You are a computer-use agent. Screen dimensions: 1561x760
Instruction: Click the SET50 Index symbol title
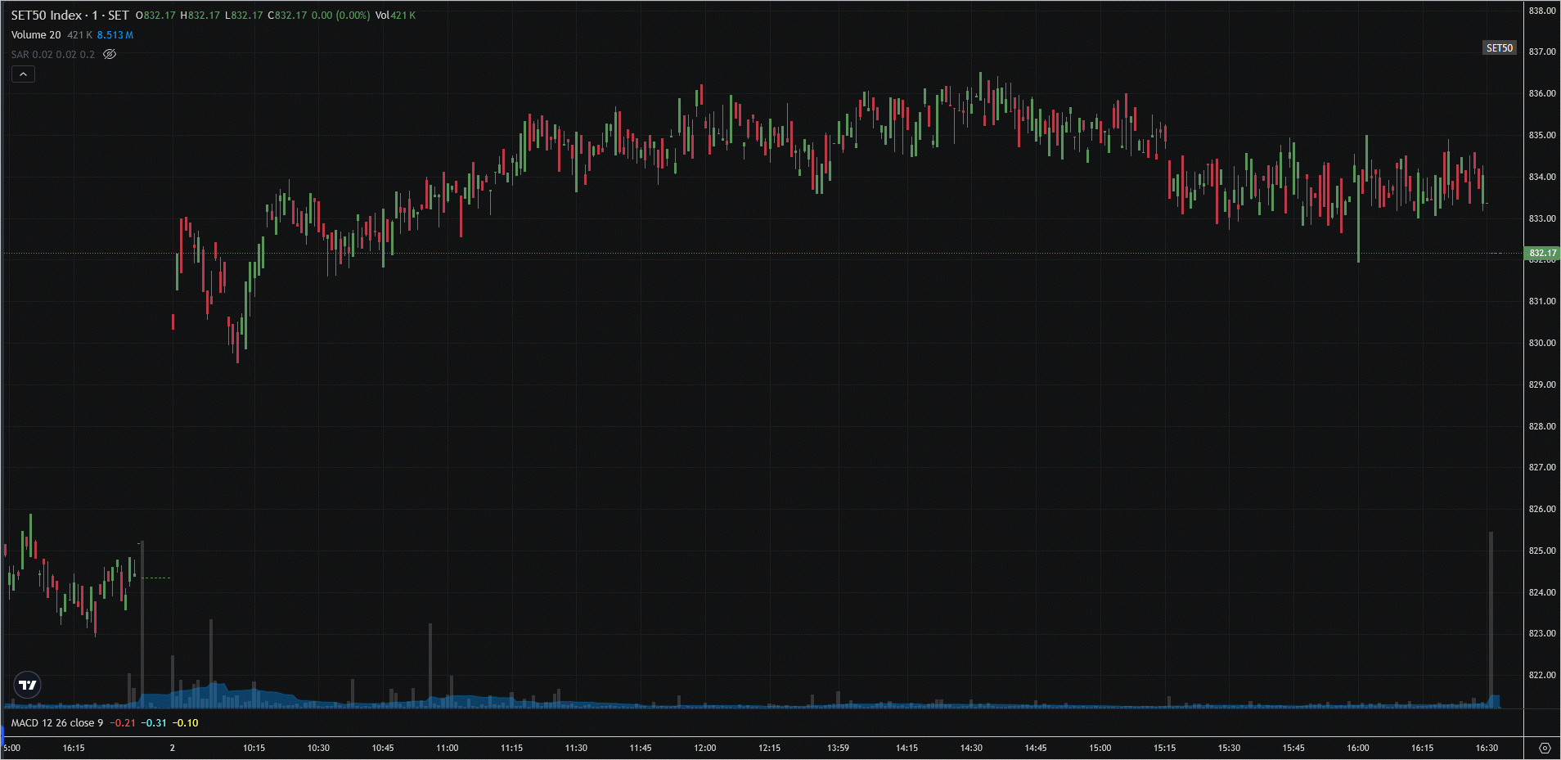[x=70, y=16]
